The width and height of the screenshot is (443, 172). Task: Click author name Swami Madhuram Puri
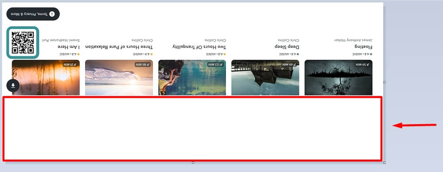pos(61,40)
